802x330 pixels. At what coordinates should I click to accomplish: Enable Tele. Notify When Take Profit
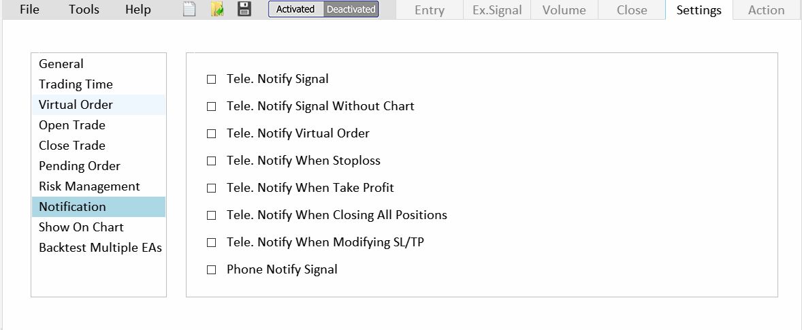click(211, 188)
